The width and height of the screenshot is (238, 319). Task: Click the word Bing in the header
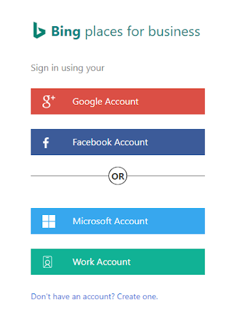66,32
